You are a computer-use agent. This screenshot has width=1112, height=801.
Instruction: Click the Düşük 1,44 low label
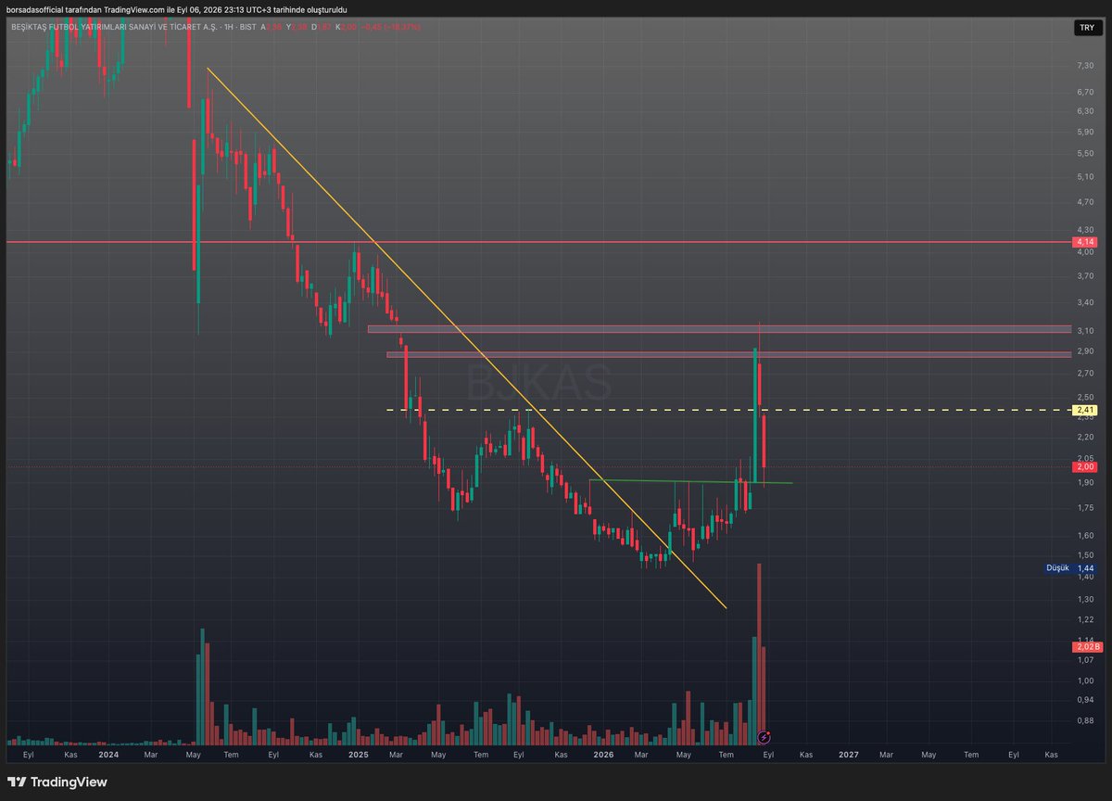[1071, 567]
